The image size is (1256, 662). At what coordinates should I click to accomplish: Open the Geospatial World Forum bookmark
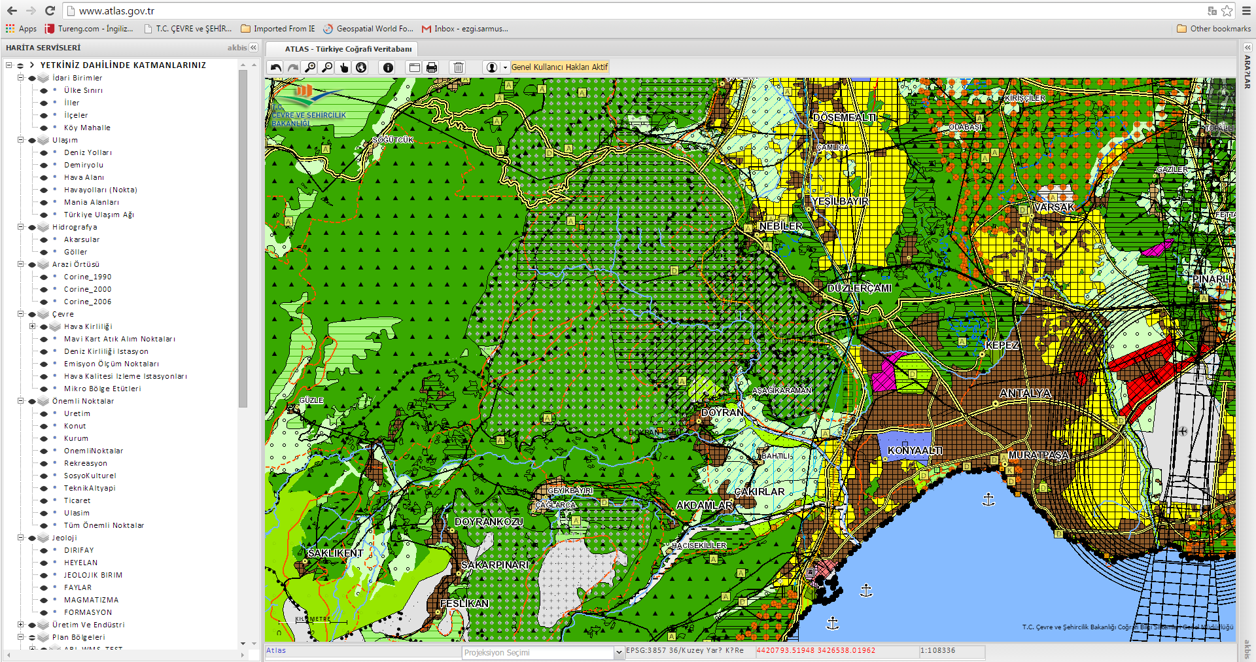(x=368, y=29)
